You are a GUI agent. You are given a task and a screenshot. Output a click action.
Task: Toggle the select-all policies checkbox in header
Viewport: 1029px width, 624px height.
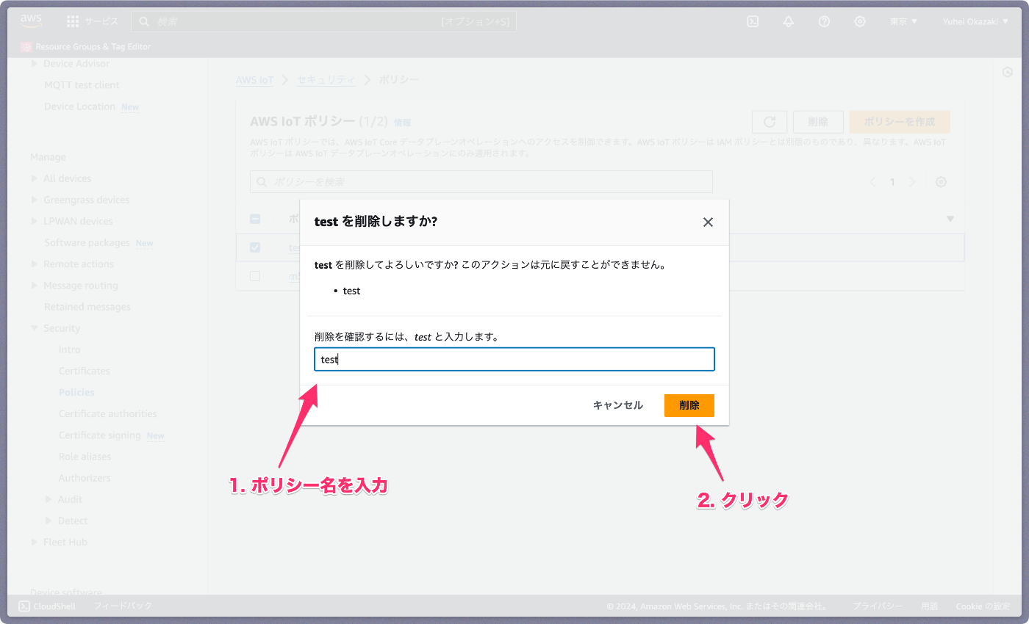[x=255, y=219]
